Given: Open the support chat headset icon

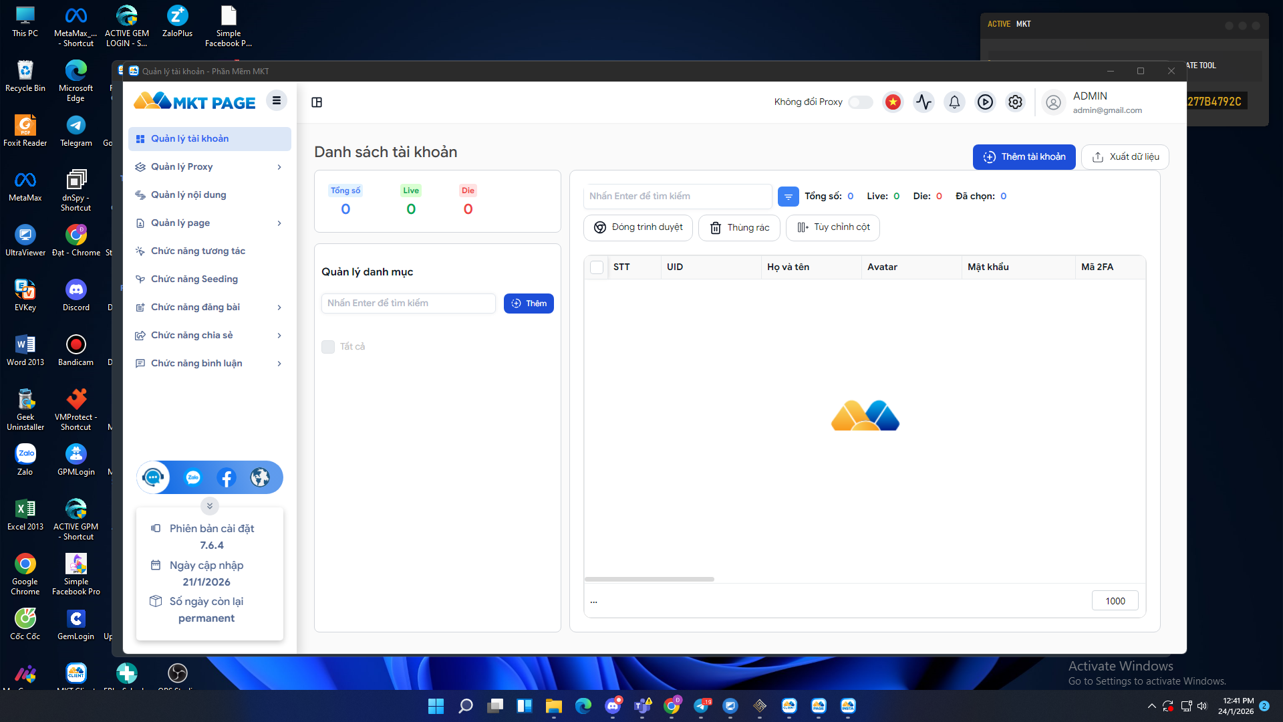Looking at the screenshot, I should (154, 477).
